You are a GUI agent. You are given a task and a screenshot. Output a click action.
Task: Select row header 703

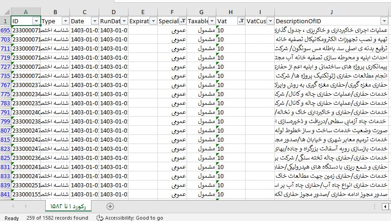point(5,39)
